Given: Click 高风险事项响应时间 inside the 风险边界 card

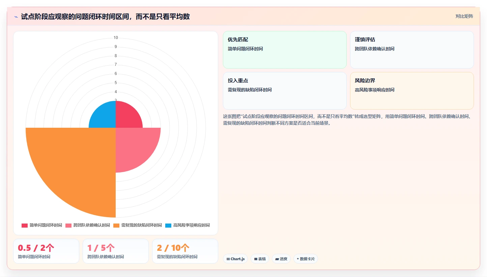Looking at the screenshot, I should click(374, 90).
